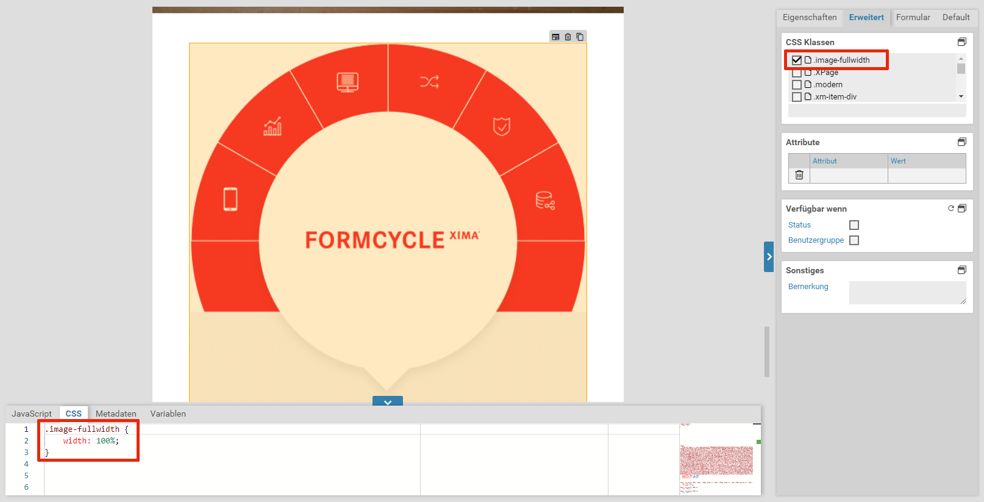Click the Wert column header
984x502 pixels.
pyautogui.click(x=927, y=161)
